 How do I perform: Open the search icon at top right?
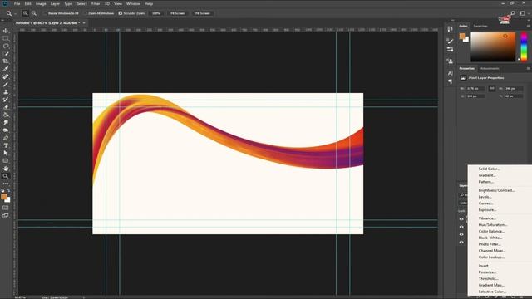513,13
